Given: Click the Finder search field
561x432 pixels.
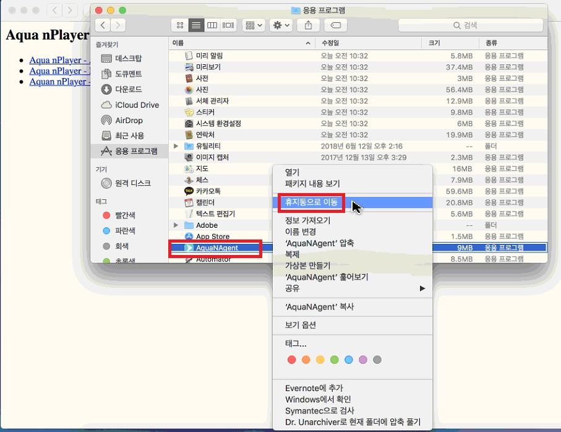Looking at the screenshot, I should (471, 25).
